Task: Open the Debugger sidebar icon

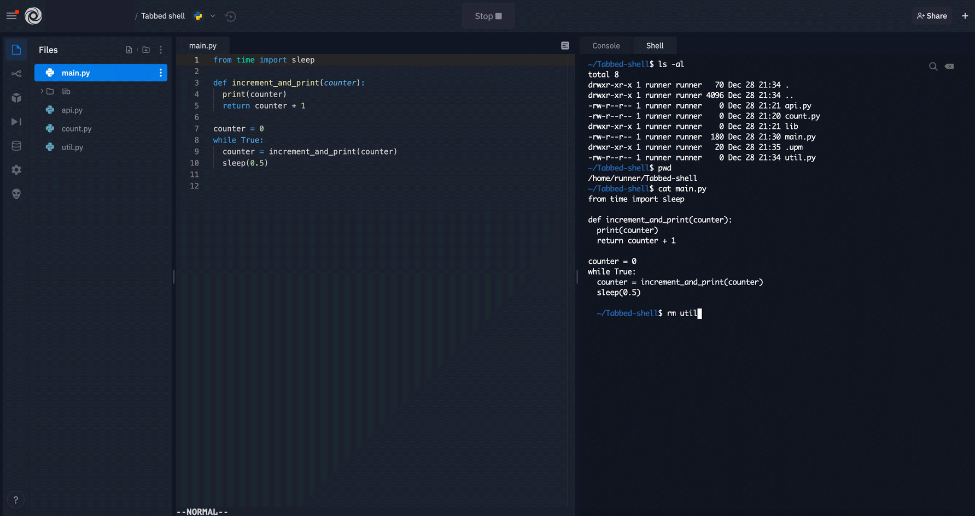Action: [x=16, y=122]
